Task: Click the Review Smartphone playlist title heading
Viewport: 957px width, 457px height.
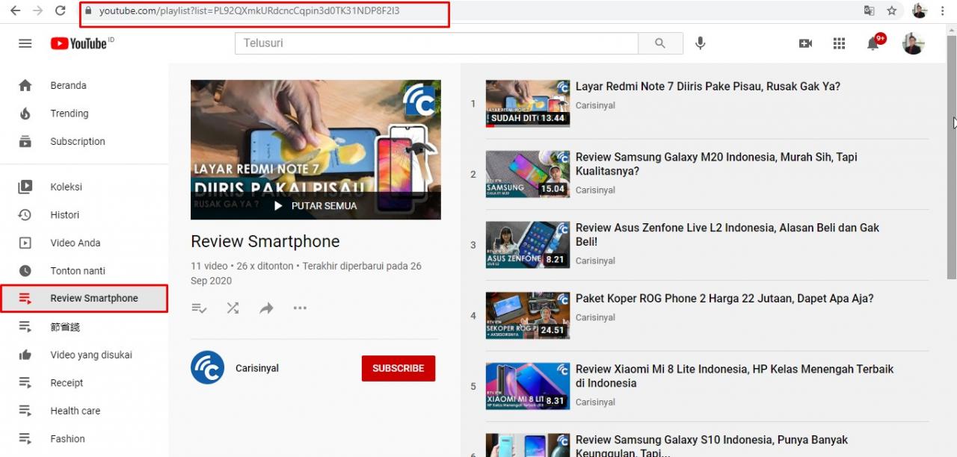Action: pyautogui.click(x=265, y=241)
